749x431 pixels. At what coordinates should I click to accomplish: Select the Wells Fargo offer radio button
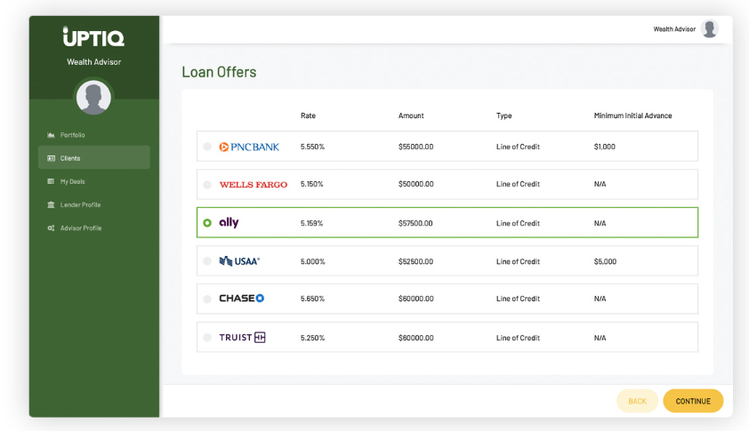207,184
